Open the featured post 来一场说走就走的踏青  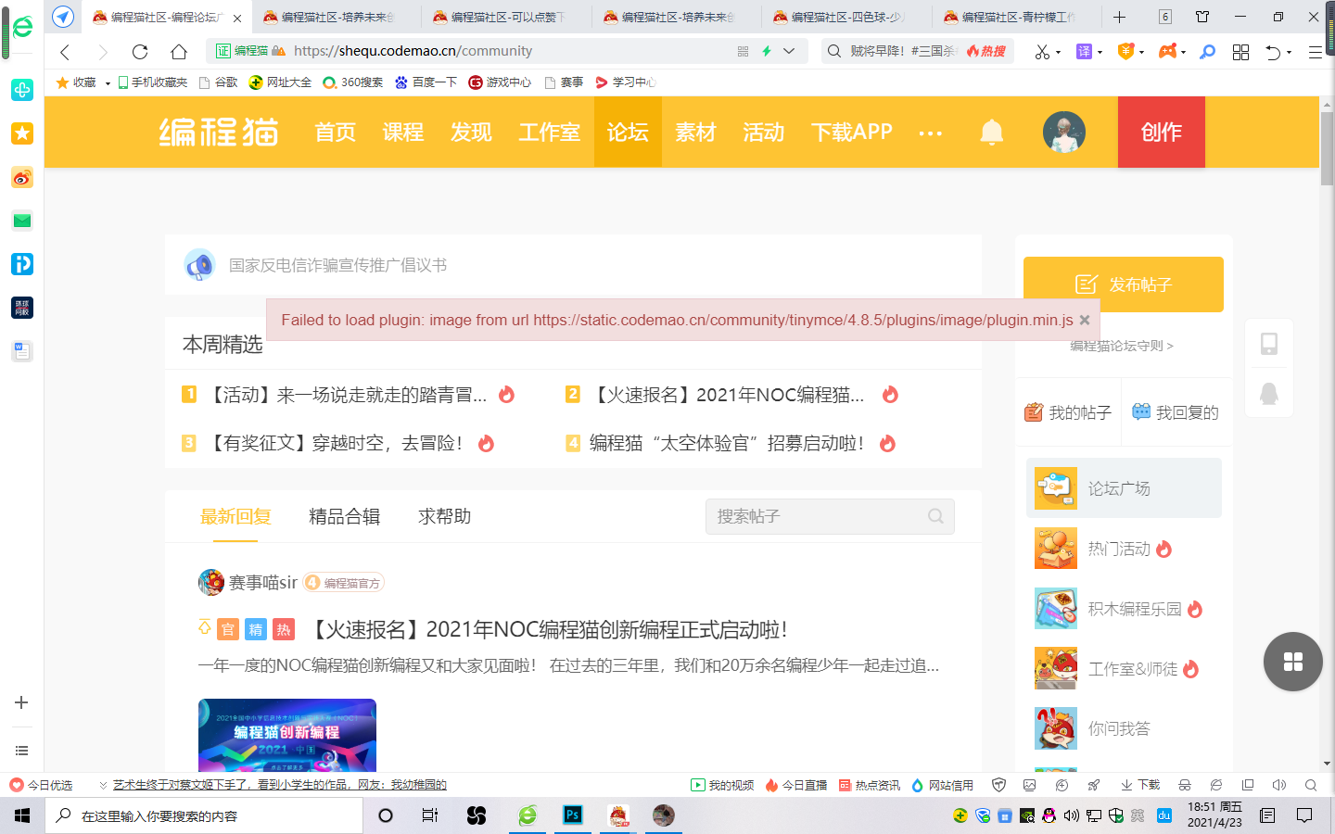(346, 395)
